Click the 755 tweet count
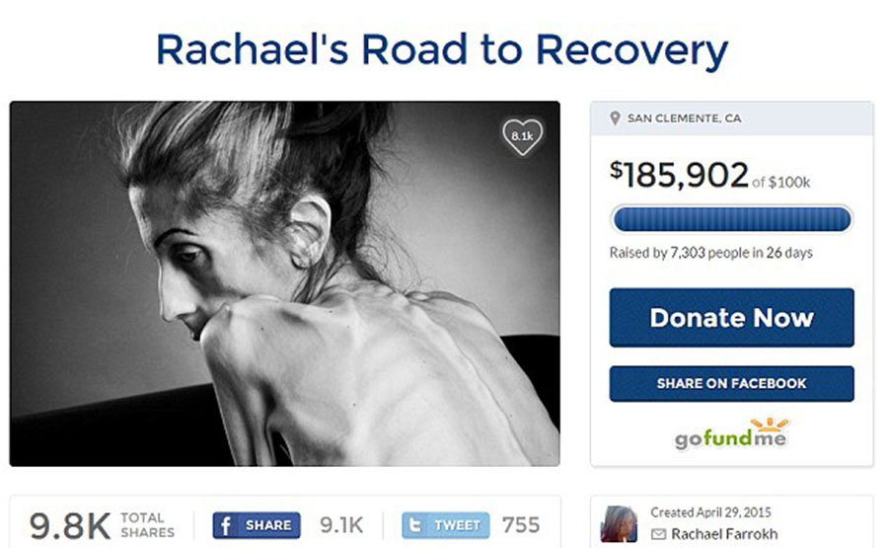This screenshot has width=888, height=548. [x=520, y=525]
